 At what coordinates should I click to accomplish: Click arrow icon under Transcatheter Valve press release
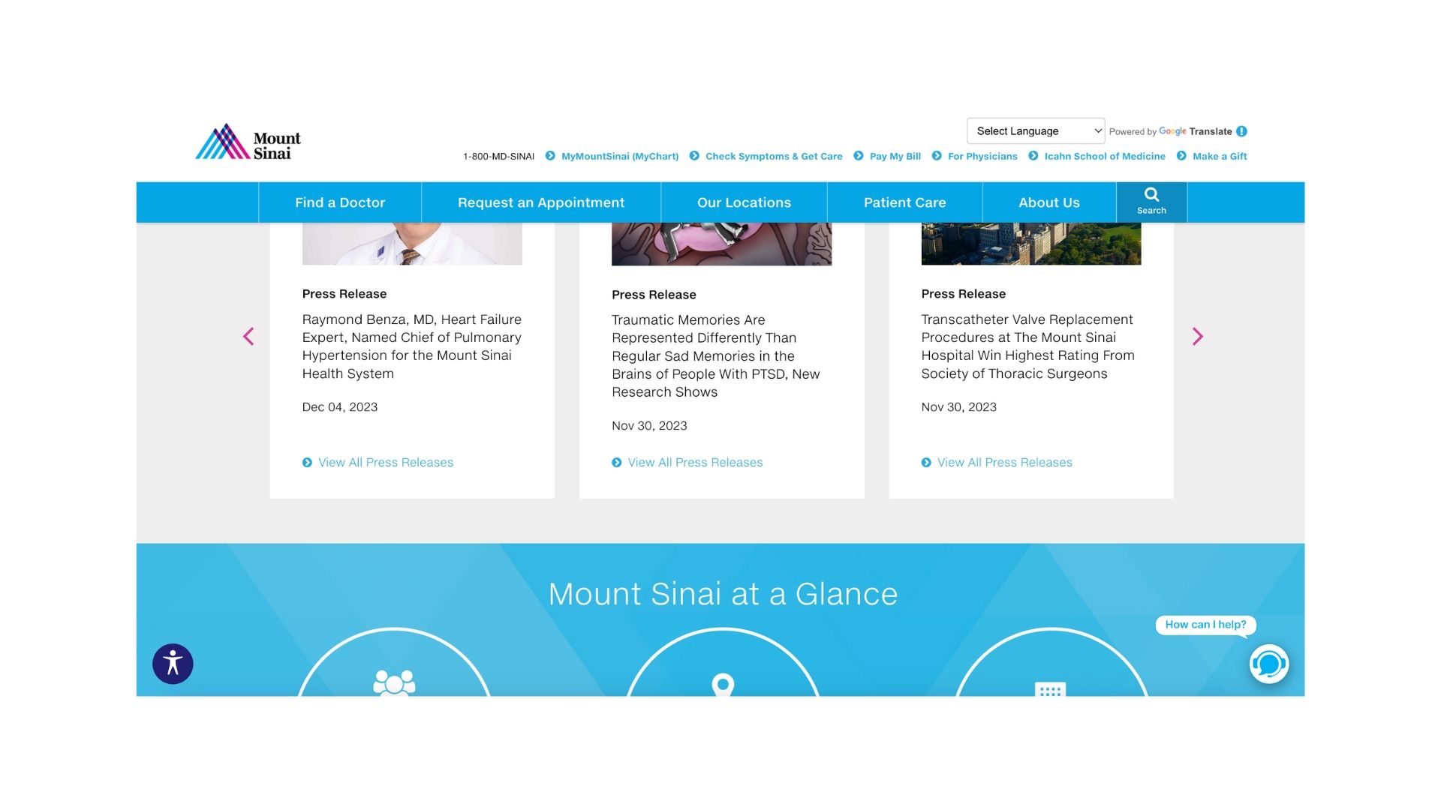(x=926, y=463)
